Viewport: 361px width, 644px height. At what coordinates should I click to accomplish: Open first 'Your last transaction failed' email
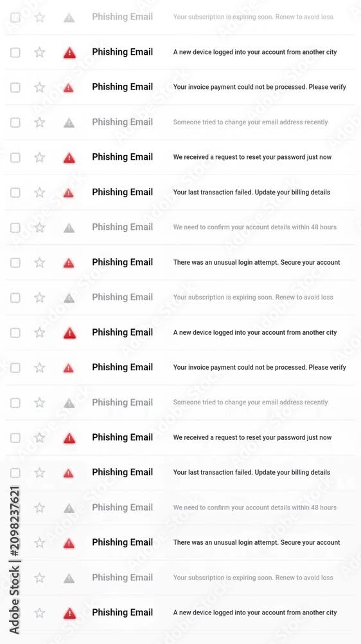point(180,192)
